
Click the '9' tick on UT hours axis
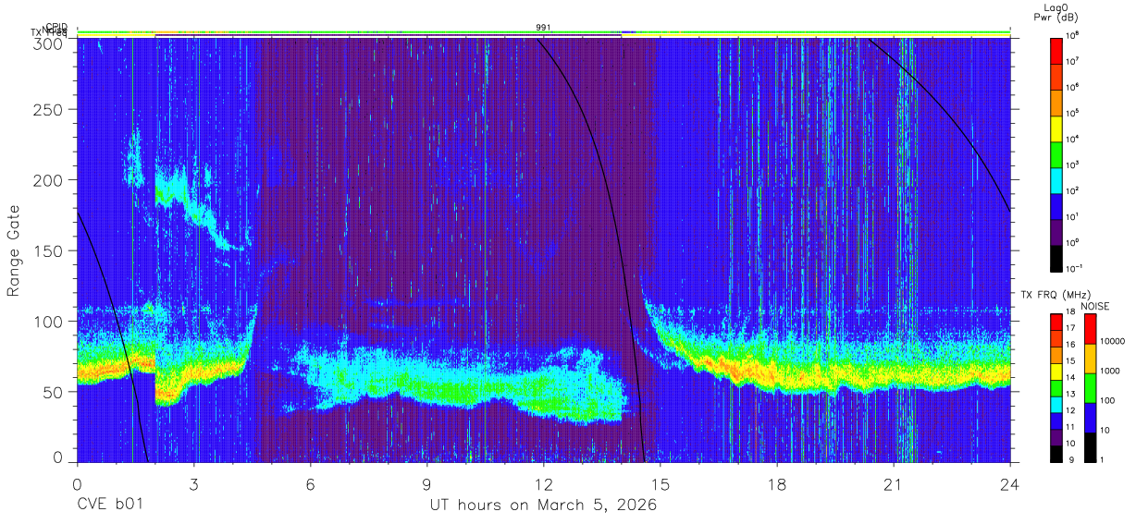pos(426,483)
